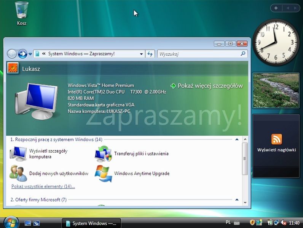The height and width of the screenshot is (228, 303).
Task: Click the scrollbar down arrow
Action: click(245, 202)
